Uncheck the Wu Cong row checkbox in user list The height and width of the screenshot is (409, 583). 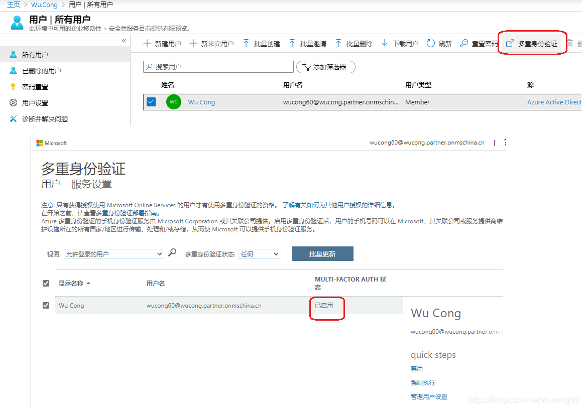point(151,102)
